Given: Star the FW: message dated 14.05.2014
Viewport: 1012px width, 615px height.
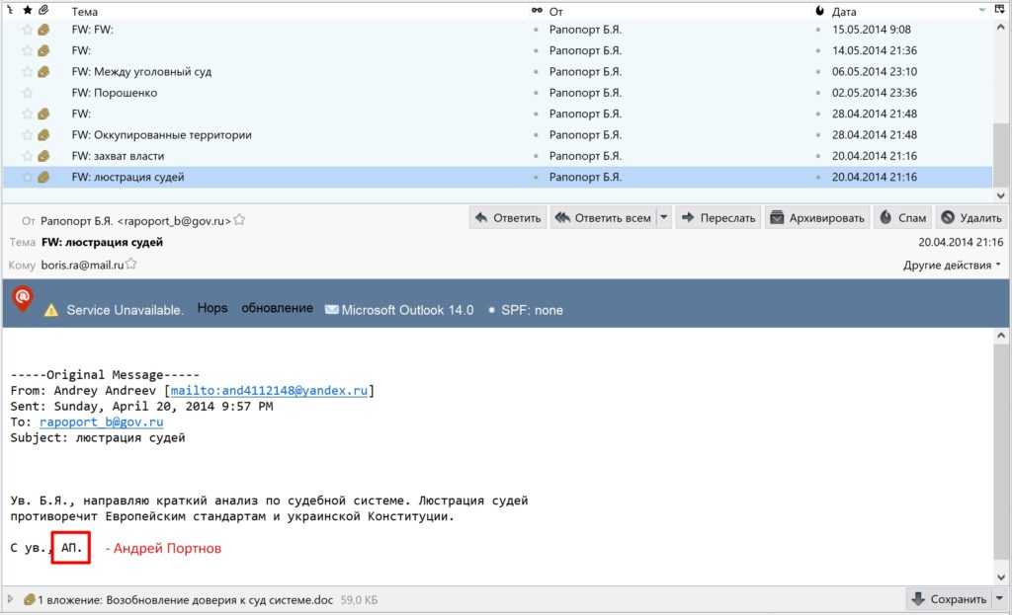Looking at the screenshot, I should pos(27,50).
